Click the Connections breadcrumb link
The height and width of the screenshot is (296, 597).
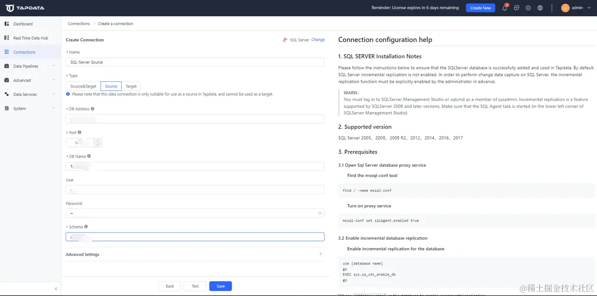click(x=79, y=24)
